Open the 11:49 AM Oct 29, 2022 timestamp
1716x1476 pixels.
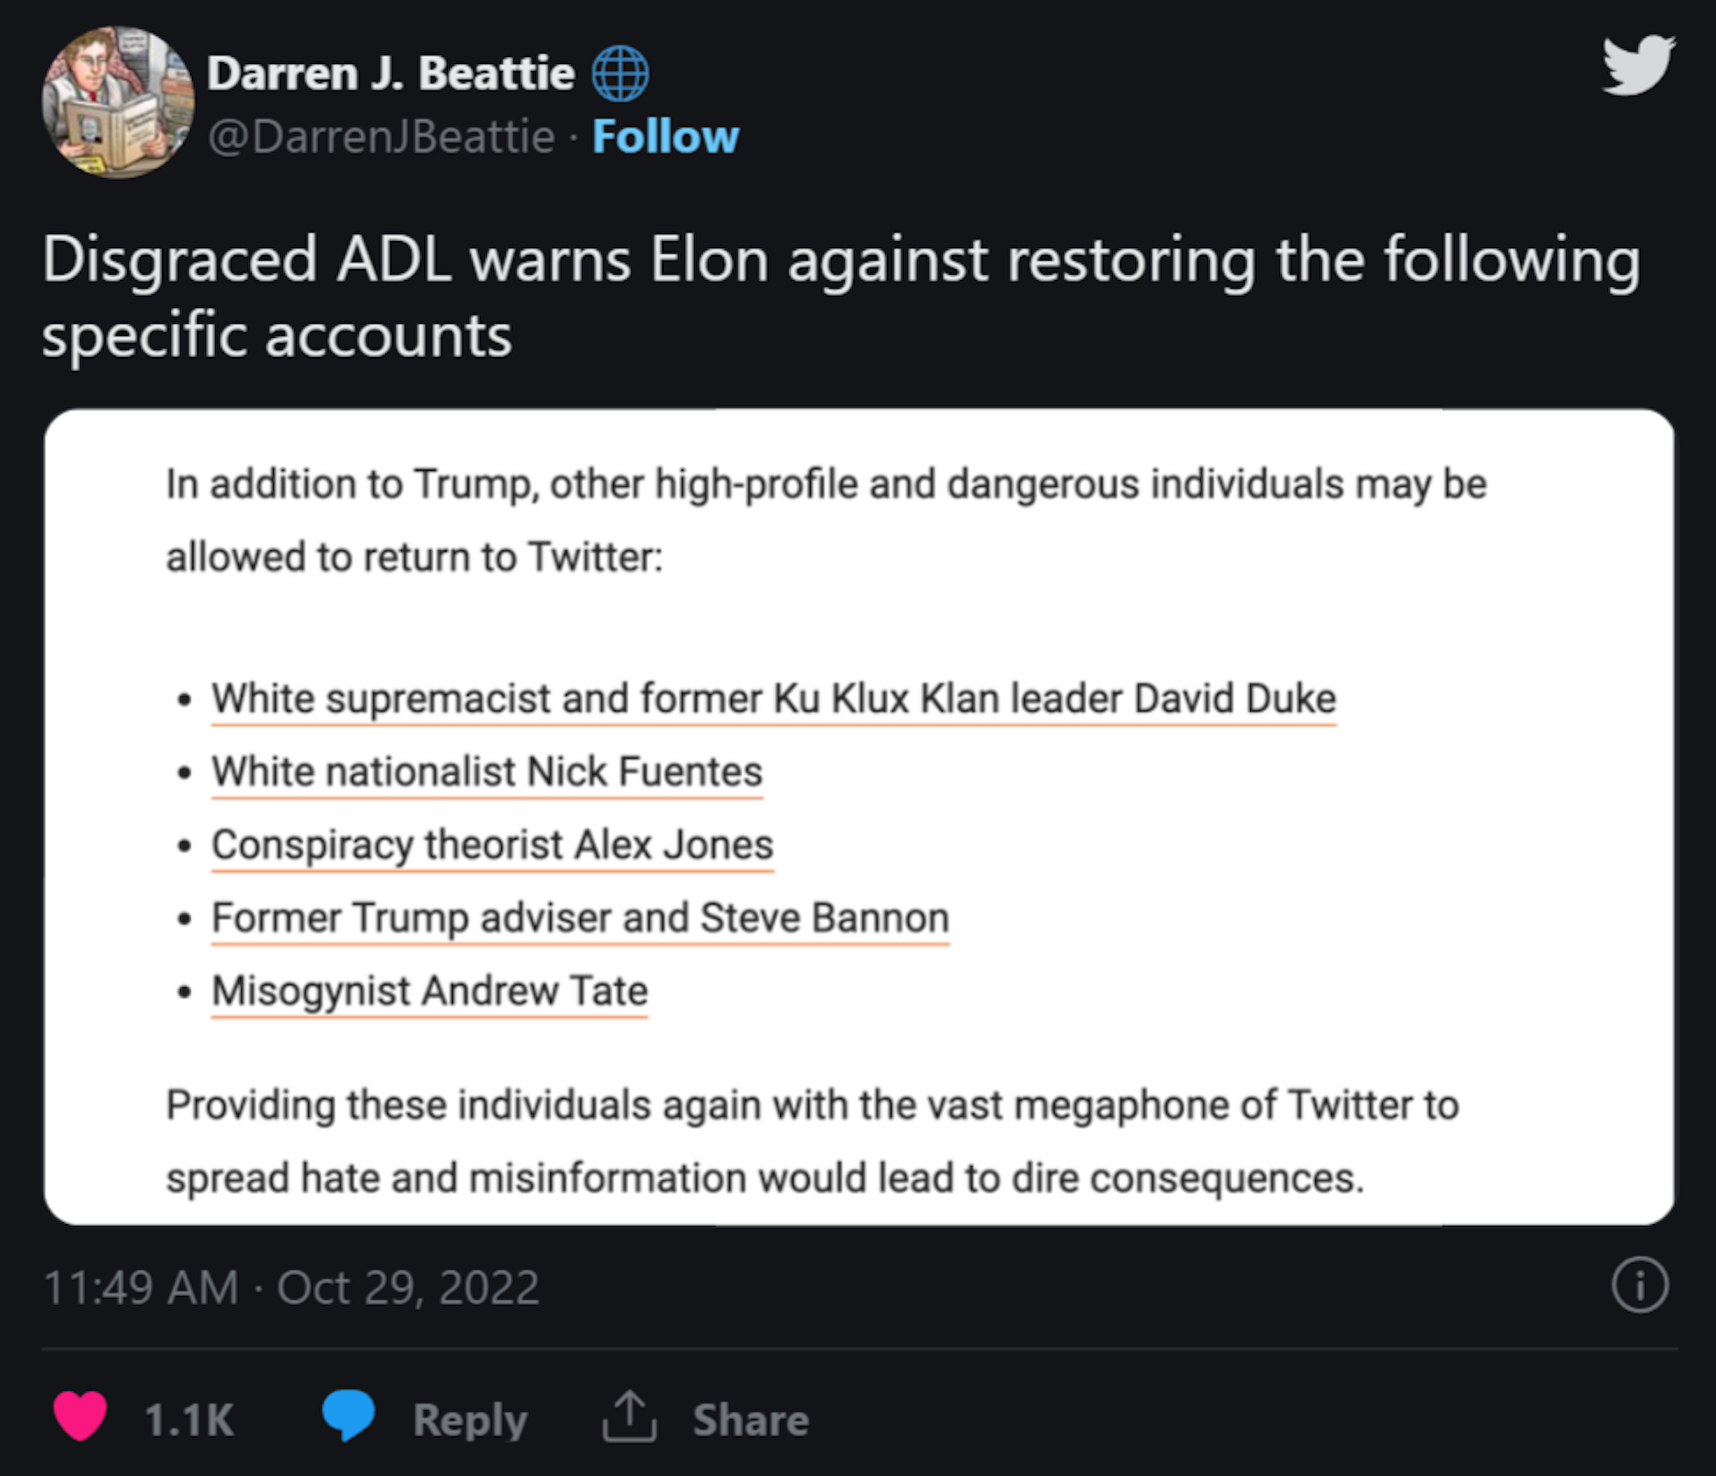click(291, 1288)
